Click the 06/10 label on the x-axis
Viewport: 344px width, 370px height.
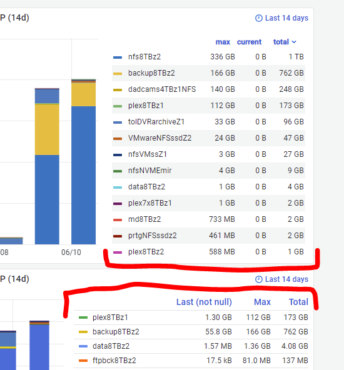tap(71, 252)
